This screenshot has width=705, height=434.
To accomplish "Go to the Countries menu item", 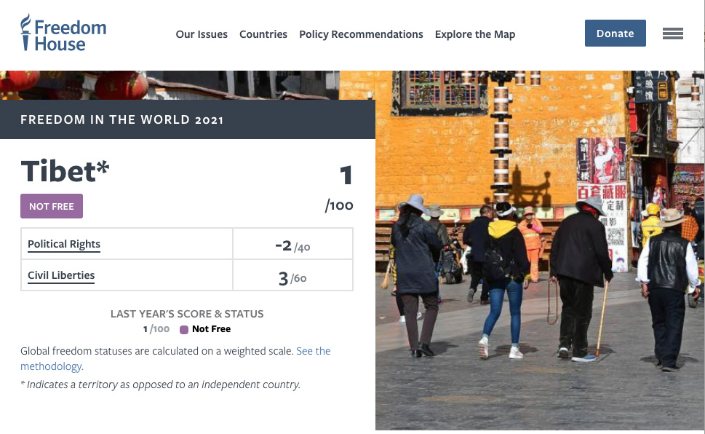I will click(x=263, y=34).
